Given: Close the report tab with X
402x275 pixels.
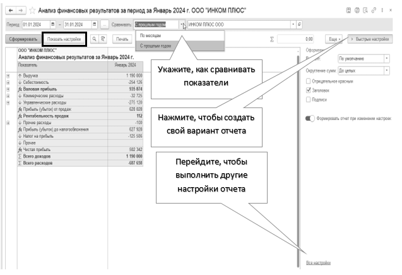Looking at the screenshot, I should [x=391, y=10].
